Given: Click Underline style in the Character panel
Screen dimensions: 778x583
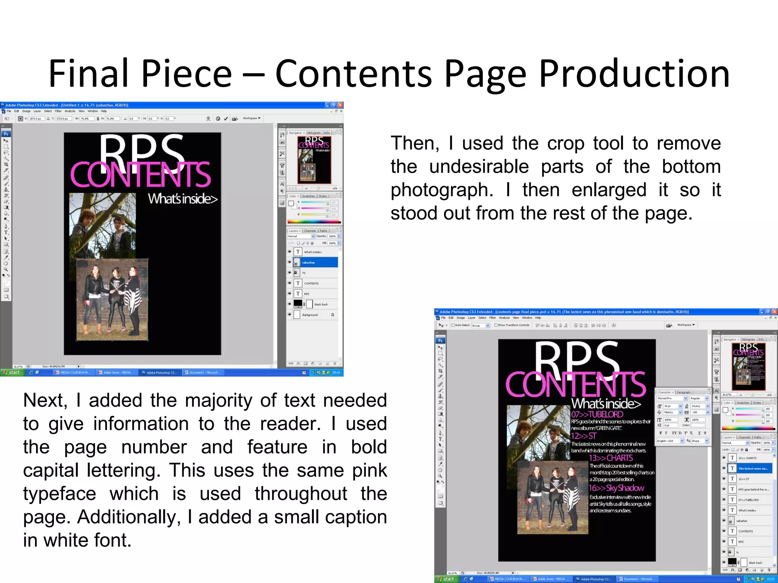Looking at the screenshot, I should (x=699, y=433).
